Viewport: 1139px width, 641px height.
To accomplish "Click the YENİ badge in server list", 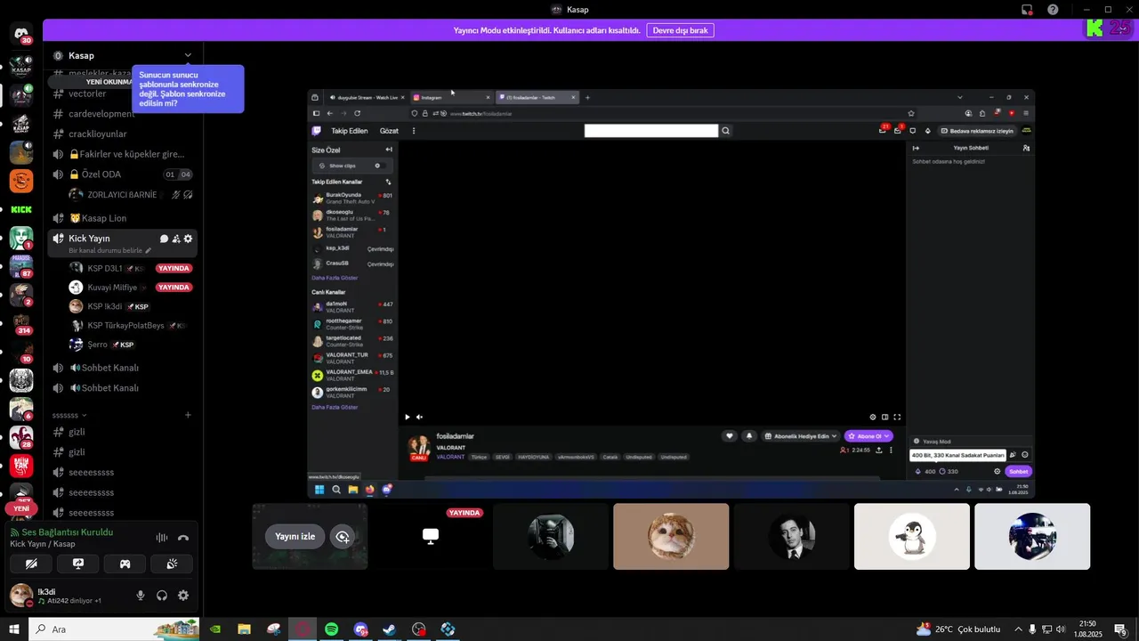I will coord(21,508).
